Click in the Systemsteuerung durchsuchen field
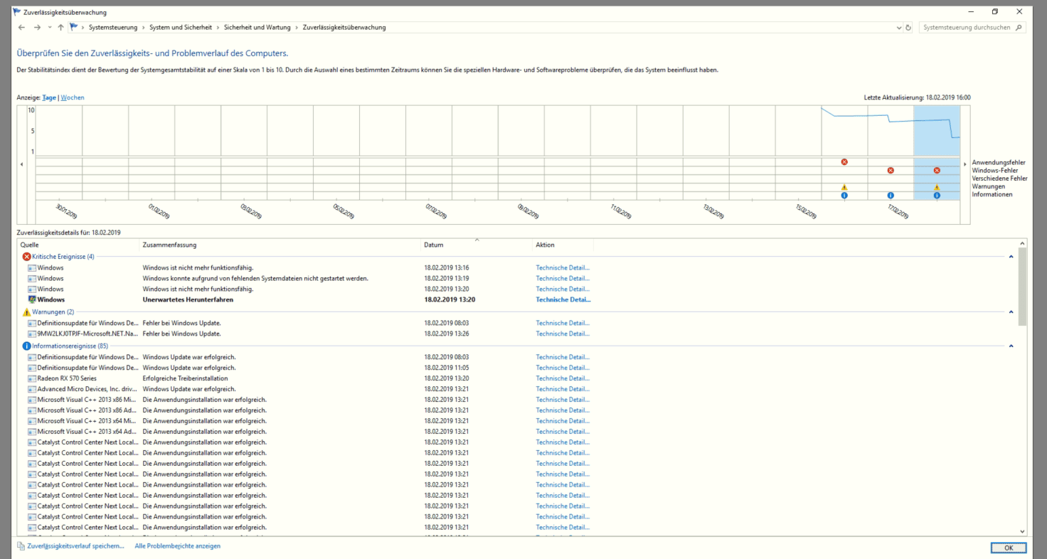 pos(967,28)
